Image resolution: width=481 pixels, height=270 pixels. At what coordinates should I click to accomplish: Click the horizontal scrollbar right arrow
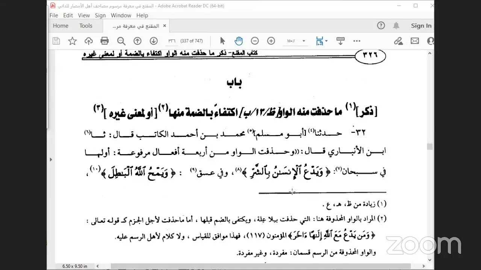pos(424,266)
